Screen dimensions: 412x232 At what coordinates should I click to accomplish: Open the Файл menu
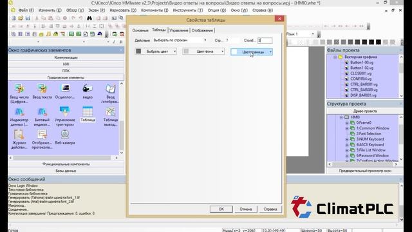[26, 10]
